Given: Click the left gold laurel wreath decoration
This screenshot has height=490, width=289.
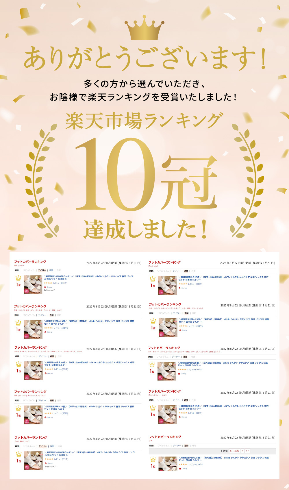Looking at the screenshot, I should [x=42, y=181].
